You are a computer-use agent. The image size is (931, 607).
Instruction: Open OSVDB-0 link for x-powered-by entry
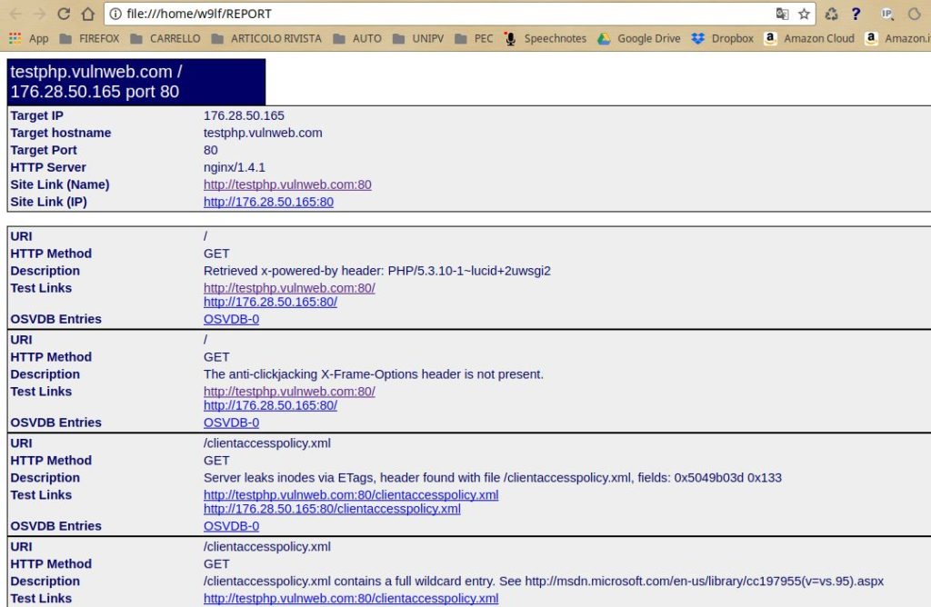231,319
